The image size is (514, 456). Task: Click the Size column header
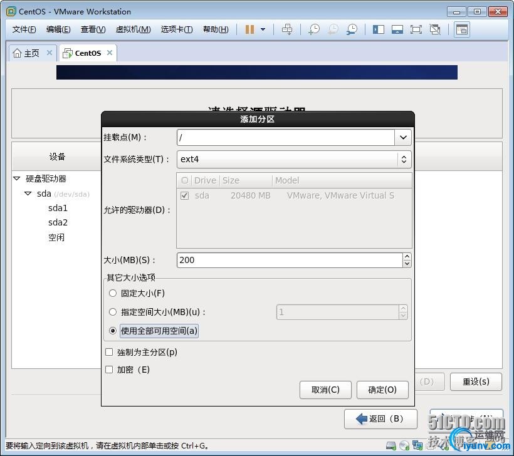pos(246,180)
